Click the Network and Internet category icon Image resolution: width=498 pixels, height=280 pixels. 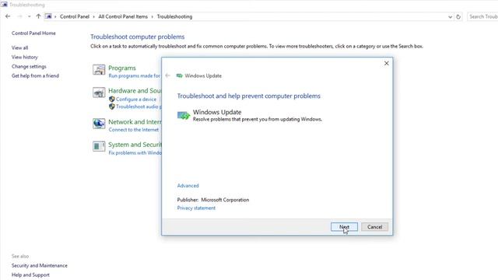tap(99, 124)
